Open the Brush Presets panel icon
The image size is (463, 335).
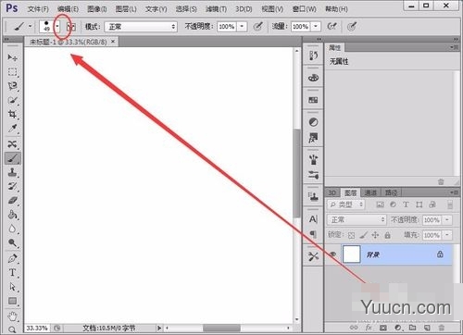(313, 175)
